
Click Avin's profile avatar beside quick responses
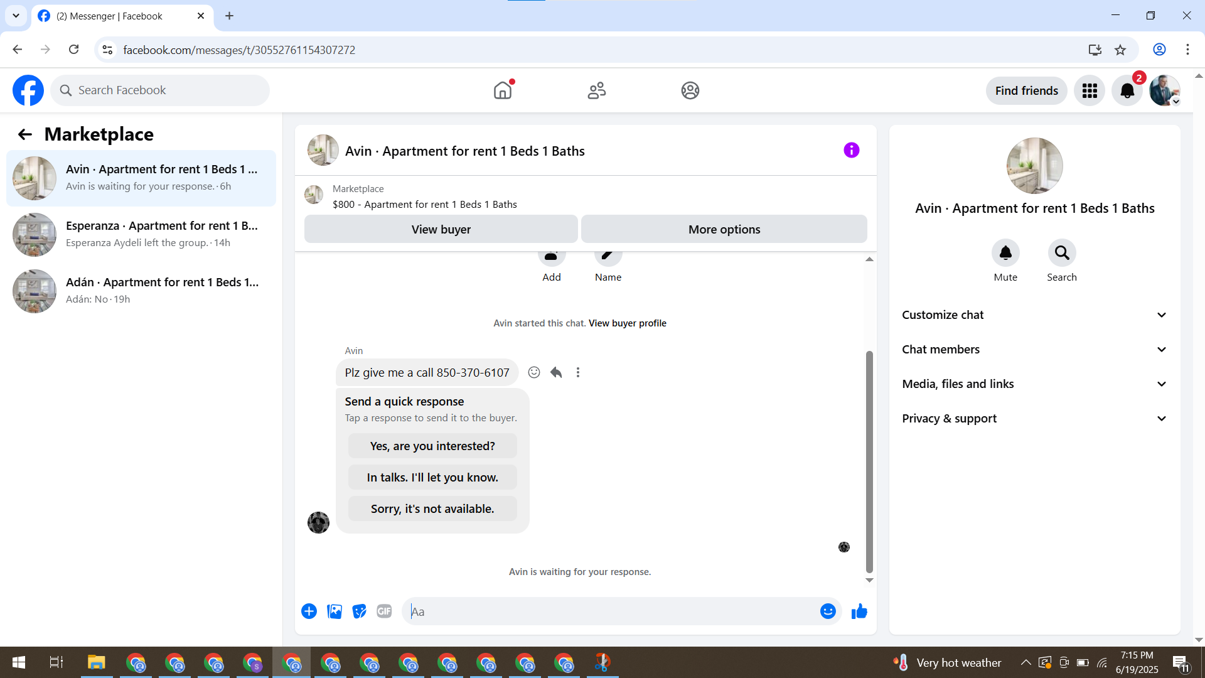pyautogui.click(x=318, y=522)
